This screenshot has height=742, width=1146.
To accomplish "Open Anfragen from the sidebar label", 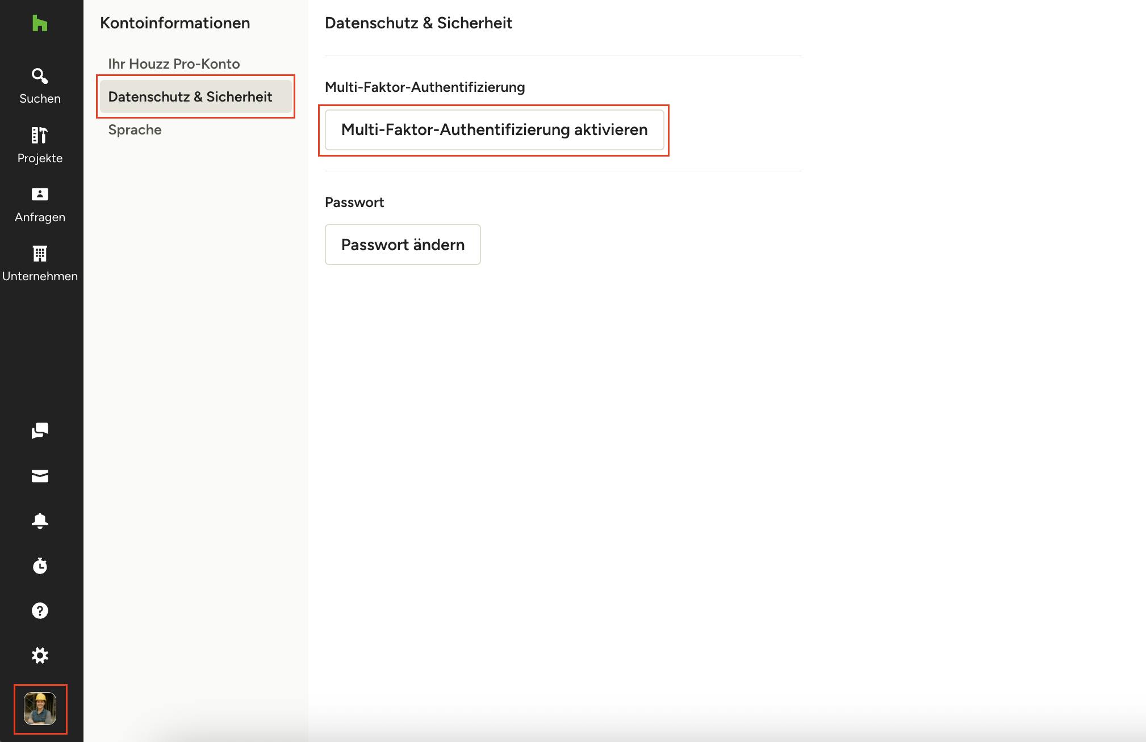I will point(40,217).
